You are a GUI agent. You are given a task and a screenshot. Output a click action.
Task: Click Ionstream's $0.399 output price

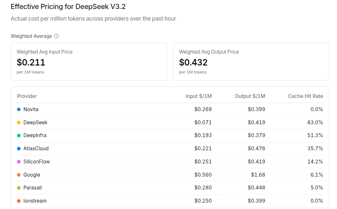(256, 201)
